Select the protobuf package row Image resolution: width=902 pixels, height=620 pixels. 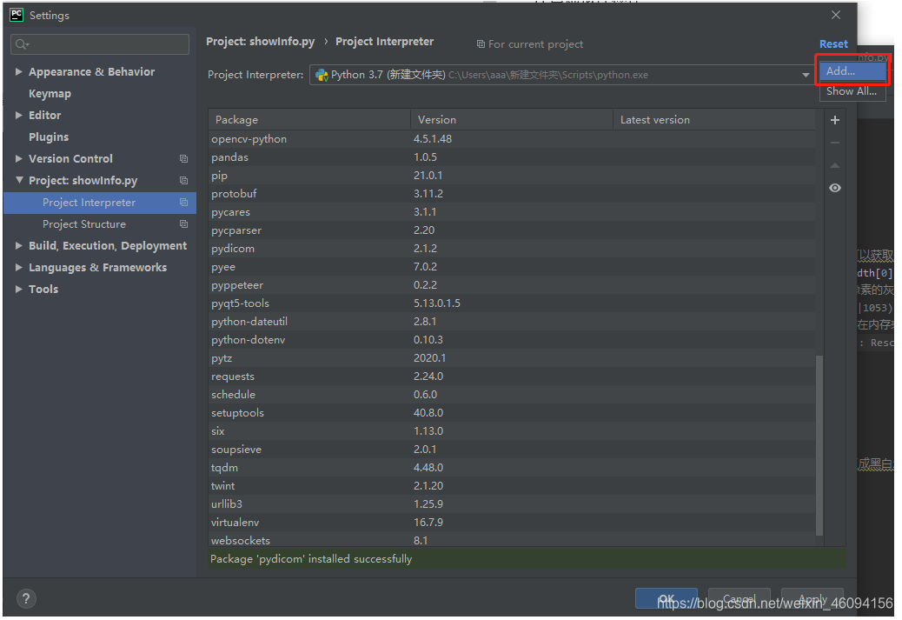[x=512, y=194]
